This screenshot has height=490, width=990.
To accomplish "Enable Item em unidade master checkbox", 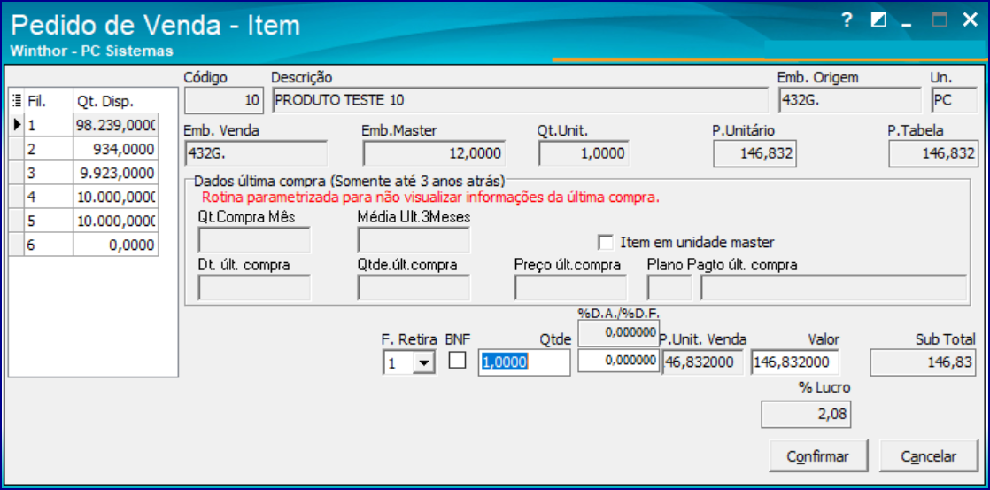I will (x=606, y=242).
